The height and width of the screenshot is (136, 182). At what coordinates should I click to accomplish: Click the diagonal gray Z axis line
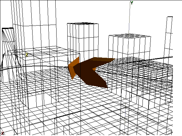[46, 62]
